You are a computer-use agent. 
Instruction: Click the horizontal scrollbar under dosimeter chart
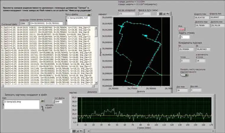tap(148, 131)
